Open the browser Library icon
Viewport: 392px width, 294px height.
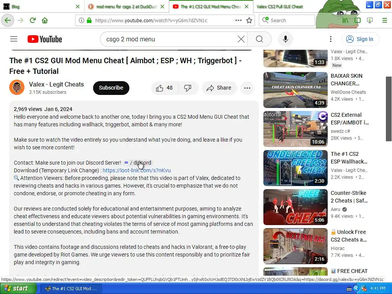[345, 20]
